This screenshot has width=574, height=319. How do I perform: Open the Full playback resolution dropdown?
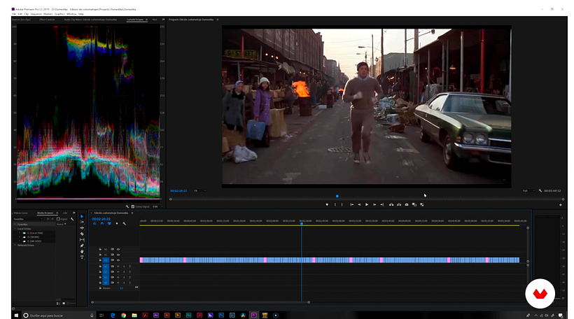pos(528,190)
